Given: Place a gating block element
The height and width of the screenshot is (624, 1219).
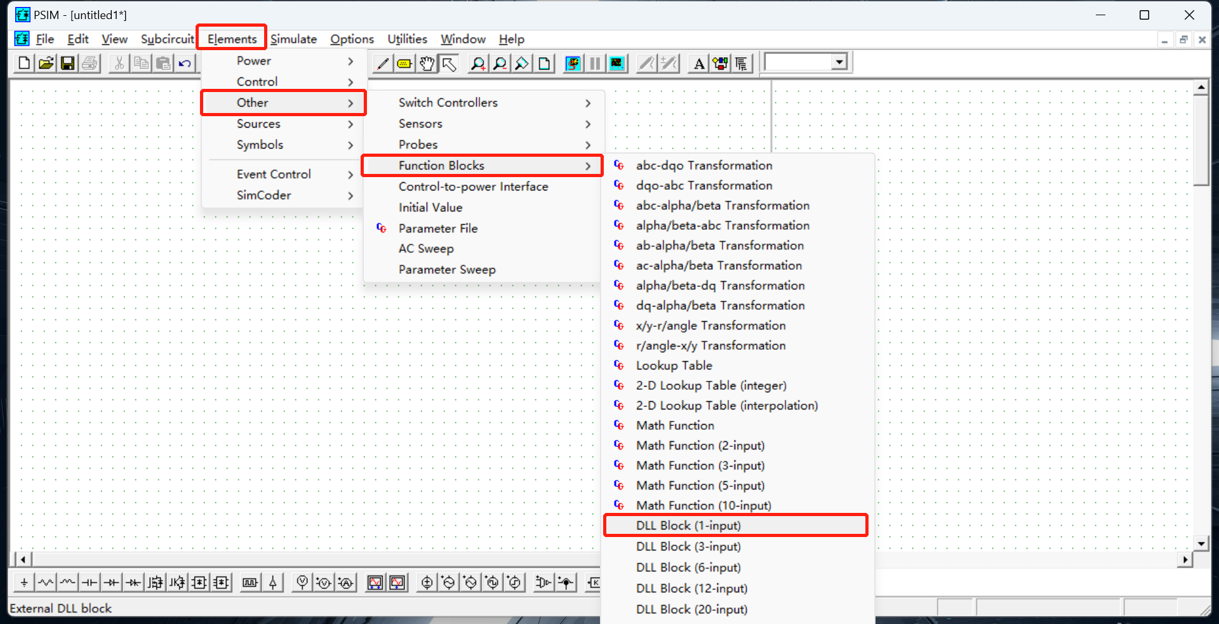Looking at the screenshot, I should (250, 582).
